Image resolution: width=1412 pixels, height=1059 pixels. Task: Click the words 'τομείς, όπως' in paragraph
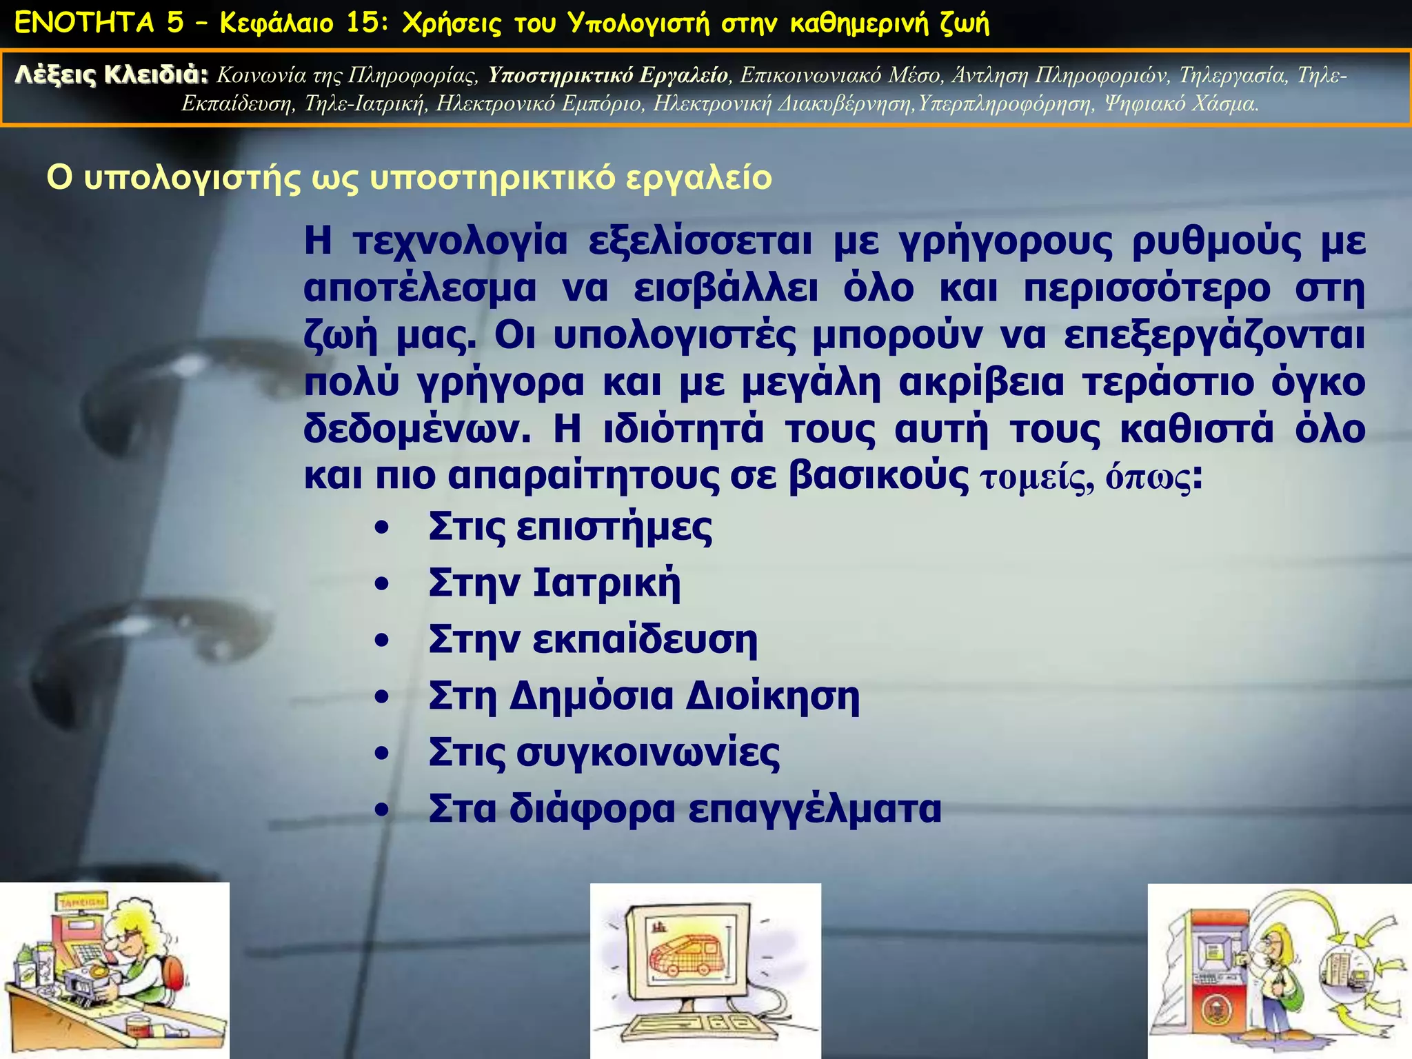[1085, 477]
